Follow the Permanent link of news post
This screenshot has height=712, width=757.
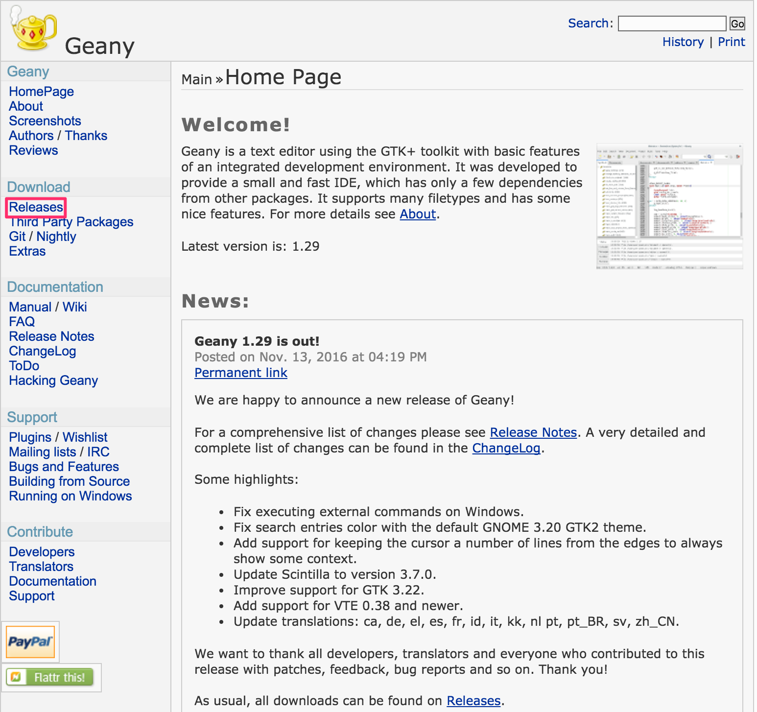pos(241,373)
